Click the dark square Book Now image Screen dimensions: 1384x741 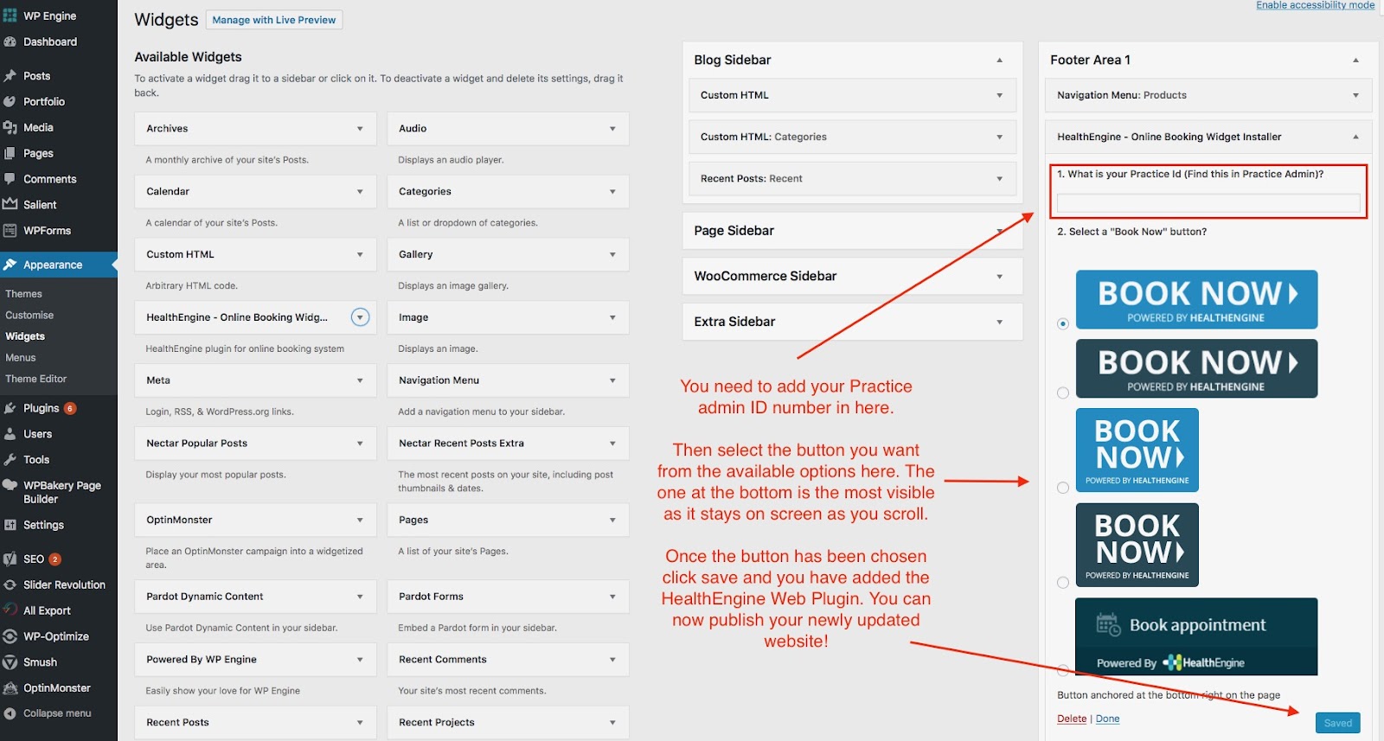[x=1137, y=545]
